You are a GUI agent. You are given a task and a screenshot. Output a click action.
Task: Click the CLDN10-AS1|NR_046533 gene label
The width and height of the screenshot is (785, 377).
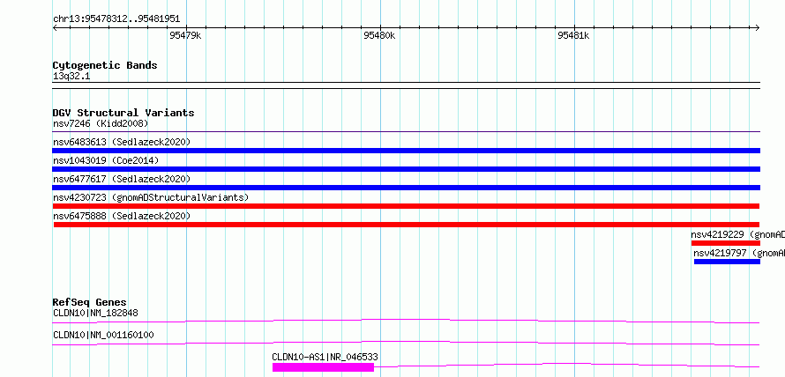pos(325,357)
